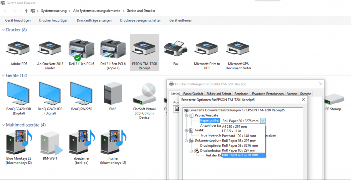
Task: Collapse the Druckerfeatures tree node
Action: click(191, 151)
